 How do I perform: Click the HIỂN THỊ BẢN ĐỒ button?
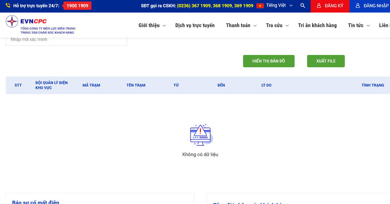point(269,61)
